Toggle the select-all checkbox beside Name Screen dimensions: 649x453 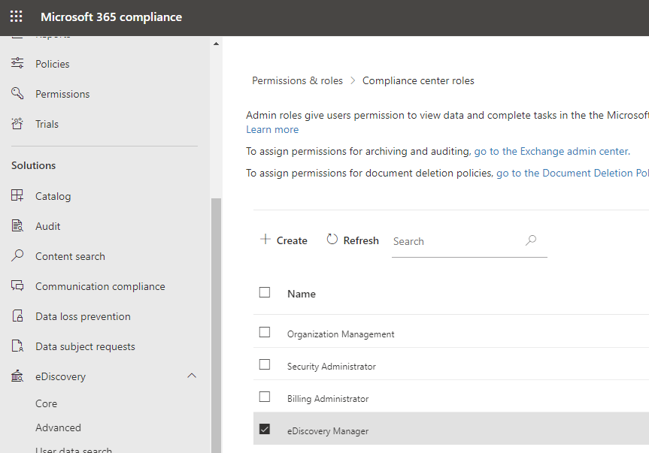click(265, 293)
